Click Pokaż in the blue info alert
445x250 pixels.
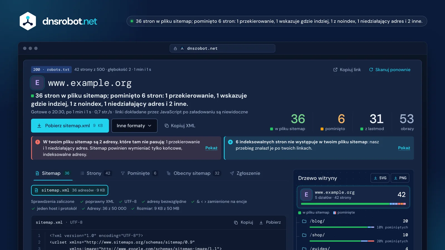pos(404,148)
